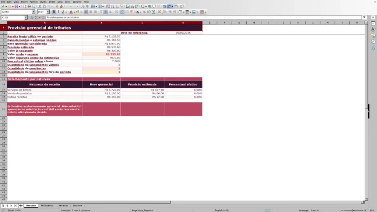Open the Function Wizard fx icon
This screenshot has width=377, height=212.
tap(32, 18)
